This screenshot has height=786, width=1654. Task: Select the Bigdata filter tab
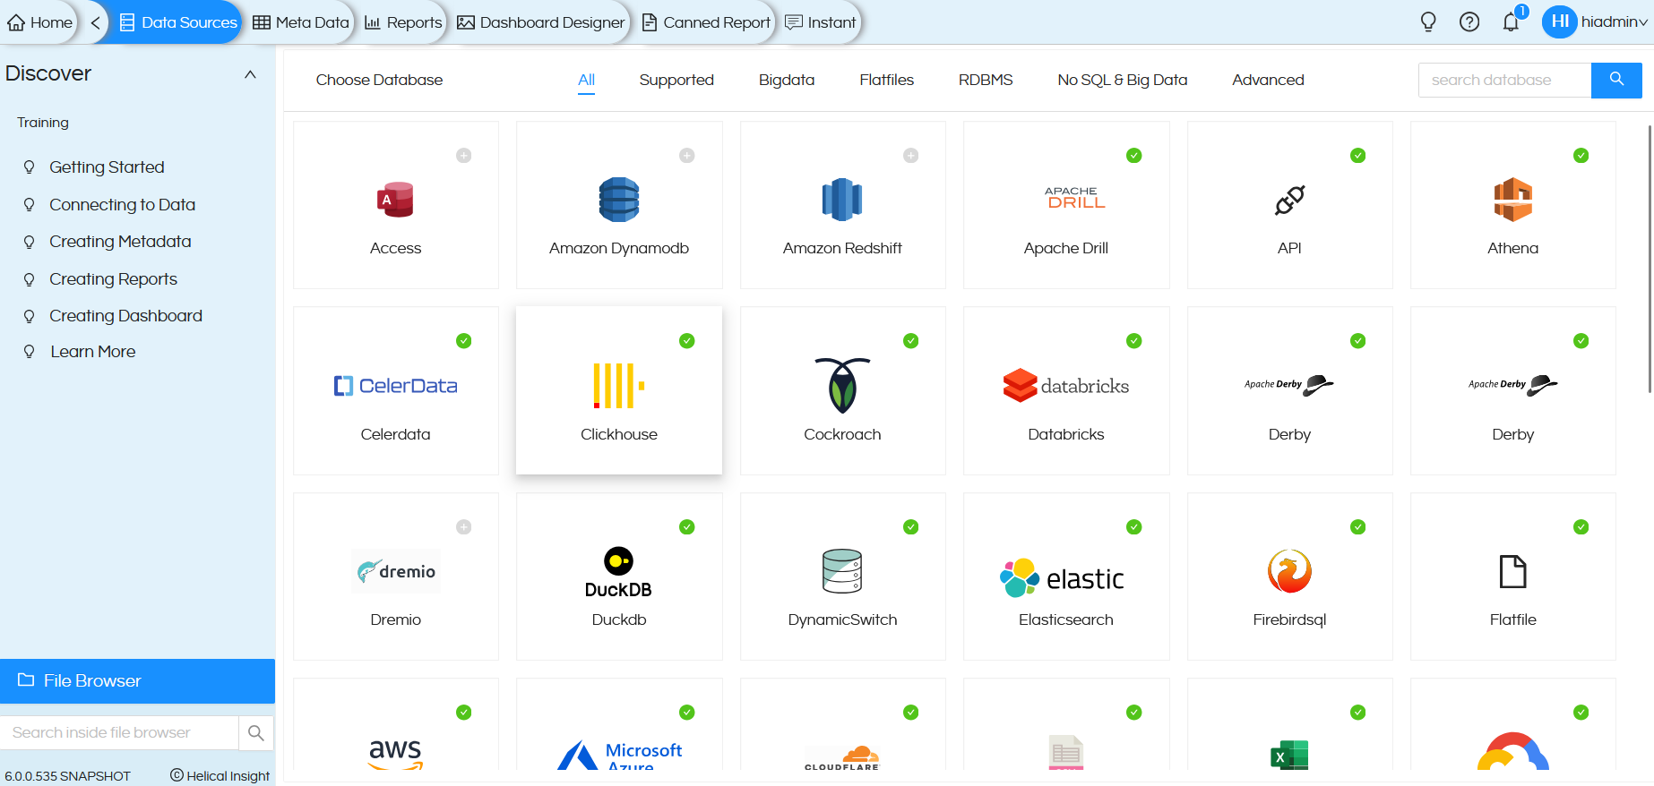point(787,80)
